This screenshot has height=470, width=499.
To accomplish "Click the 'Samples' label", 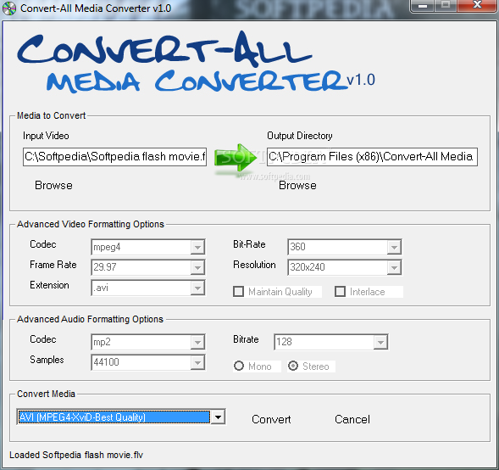I will [x=47, y=360].
